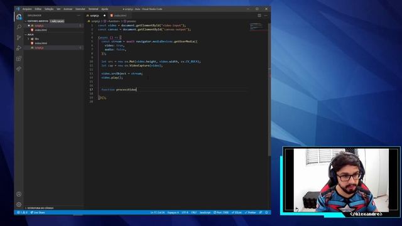Viewport: 402px width, 226px height.
Task: Open the Executar menu
Action: [x=80, y=9]
